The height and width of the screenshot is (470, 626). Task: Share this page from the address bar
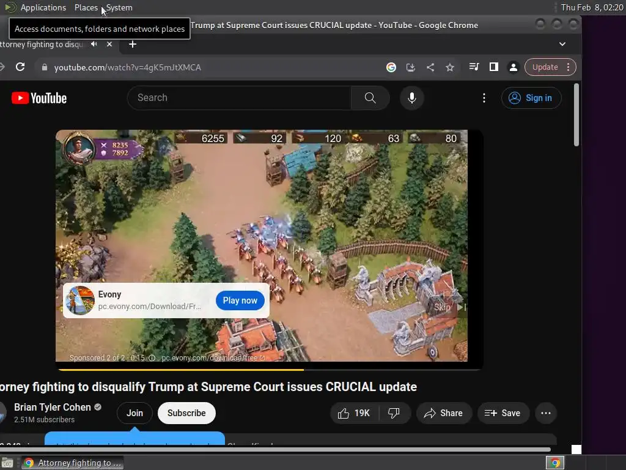tap(430, 67)
